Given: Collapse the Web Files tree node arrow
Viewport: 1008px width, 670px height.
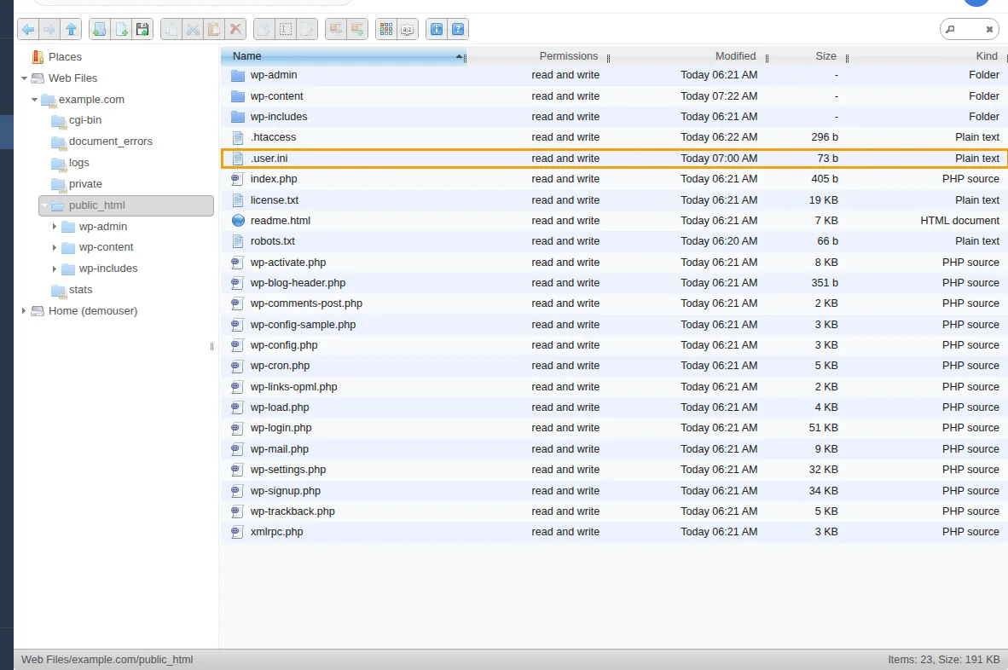Looking at the screenshot, I should 24,78.
